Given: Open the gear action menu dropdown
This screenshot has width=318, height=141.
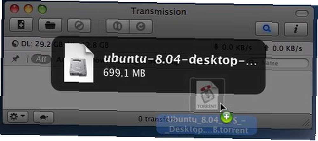Looking at the screenshot, I should (x=17, y=117).
